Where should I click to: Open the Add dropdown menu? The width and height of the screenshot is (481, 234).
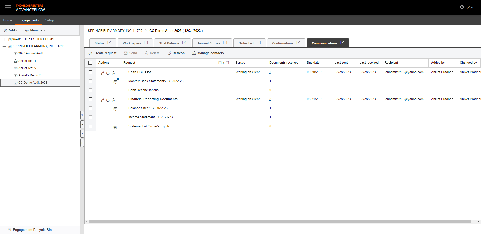11,30
